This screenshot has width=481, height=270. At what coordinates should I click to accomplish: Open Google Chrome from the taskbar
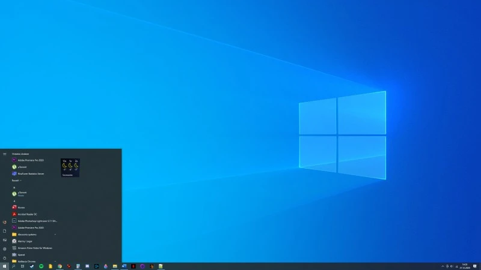[x=60, y=266]
